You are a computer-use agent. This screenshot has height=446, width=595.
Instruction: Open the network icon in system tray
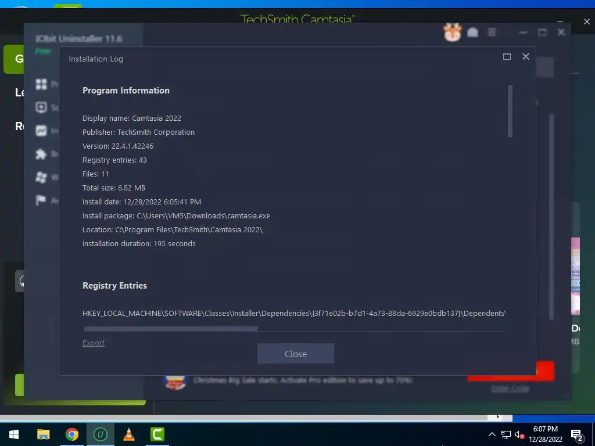pyautogui.click(x=506, y=434)
